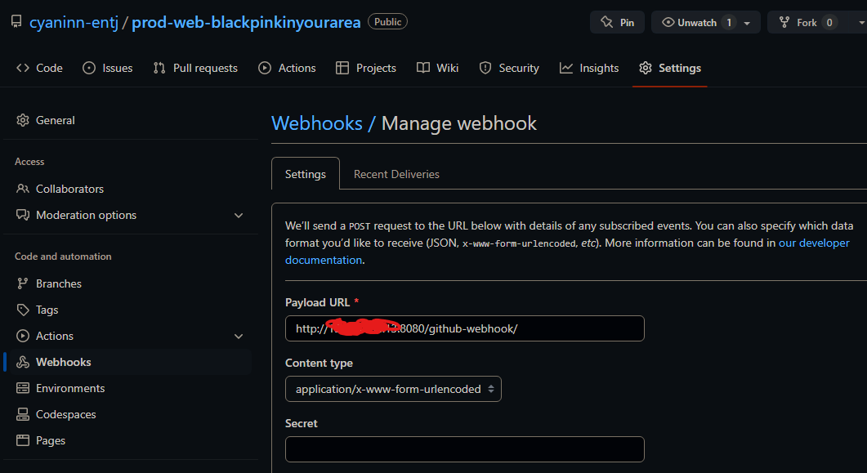
Task: Select Webhooks in settings sidebar
Action: point(130,362)
